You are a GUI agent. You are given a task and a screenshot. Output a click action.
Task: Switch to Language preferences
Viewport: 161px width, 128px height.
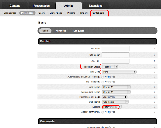(x=79, y=31)
